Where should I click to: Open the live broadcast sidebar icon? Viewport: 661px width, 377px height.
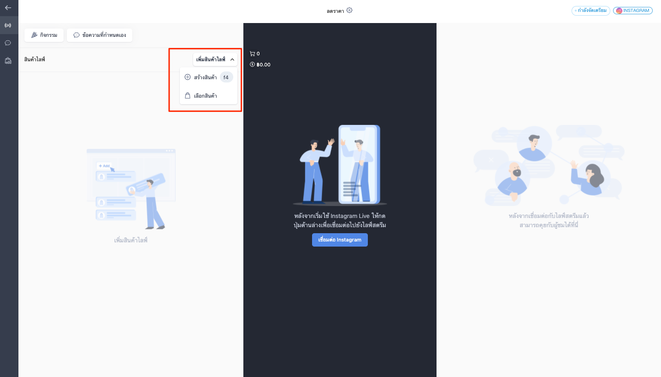point(8,25)
